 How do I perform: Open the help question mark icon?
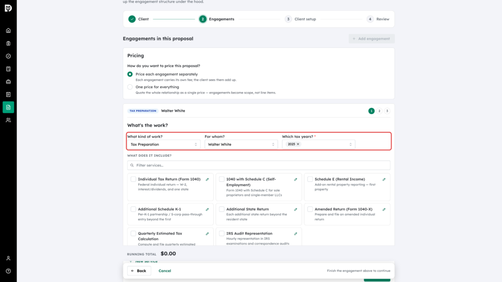pyautogui.click(x=8, y=271)
